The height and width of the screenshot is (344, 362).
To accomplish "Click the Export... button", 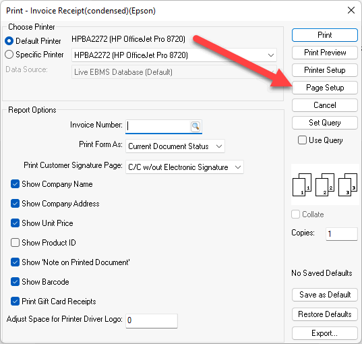I will point(325,333).
